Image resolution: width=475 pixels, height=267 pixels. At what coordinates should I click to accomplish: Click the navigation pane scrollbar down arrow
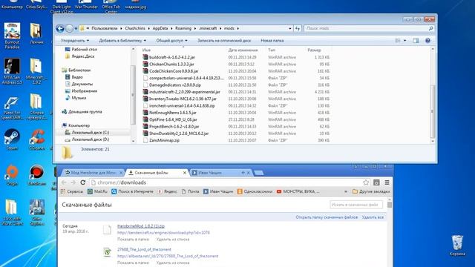(x=133, y=141)
